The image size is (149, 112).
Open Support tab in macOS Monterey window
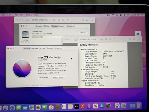pos(50,48)
